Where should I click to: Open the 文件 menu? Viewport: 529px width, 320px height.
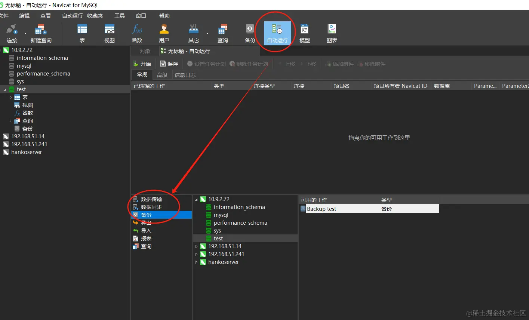tap(4, 16)
